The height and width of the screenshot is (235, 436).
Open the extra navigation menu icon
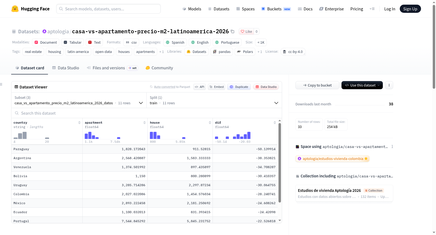[x=372, y=9]
